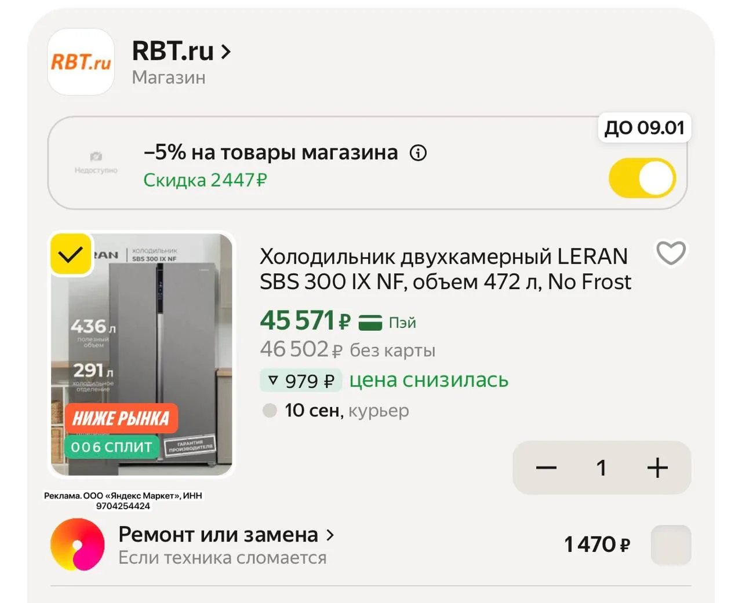742x603 pixels.
Task: Click the green Pay card icon
Action: (x=370, y=322)
